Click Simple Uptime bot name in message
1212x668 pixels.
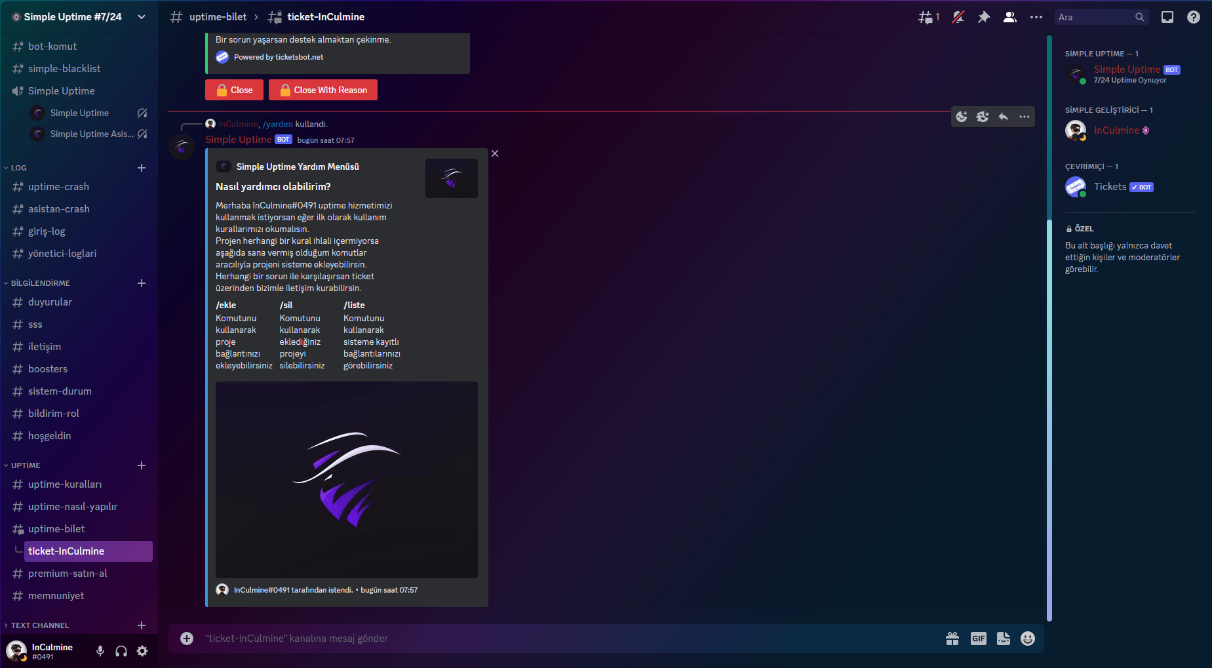(x=238, y=140)
